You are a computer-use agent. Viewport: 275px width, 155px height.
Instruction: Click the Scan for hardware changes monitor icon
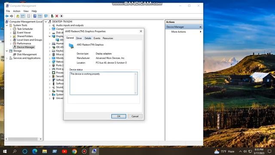46,16
